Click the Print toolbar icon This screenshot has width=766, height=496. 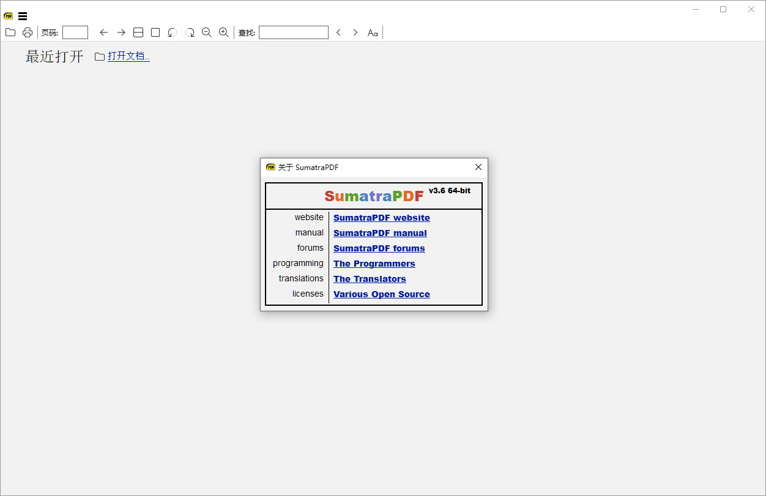28,32
